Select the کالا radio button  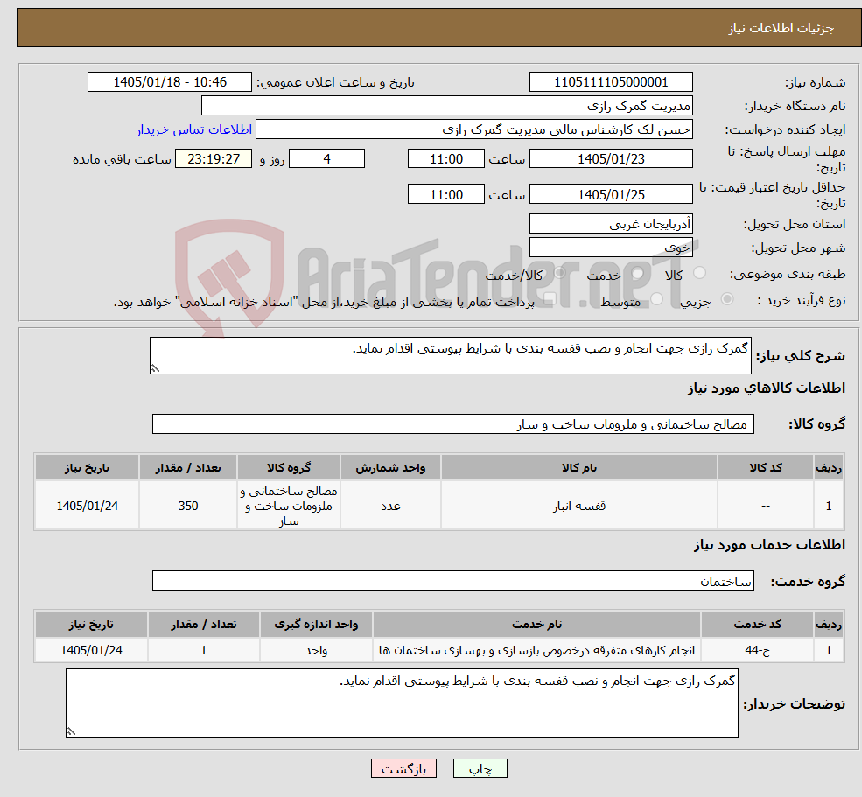tap(700, 273)
